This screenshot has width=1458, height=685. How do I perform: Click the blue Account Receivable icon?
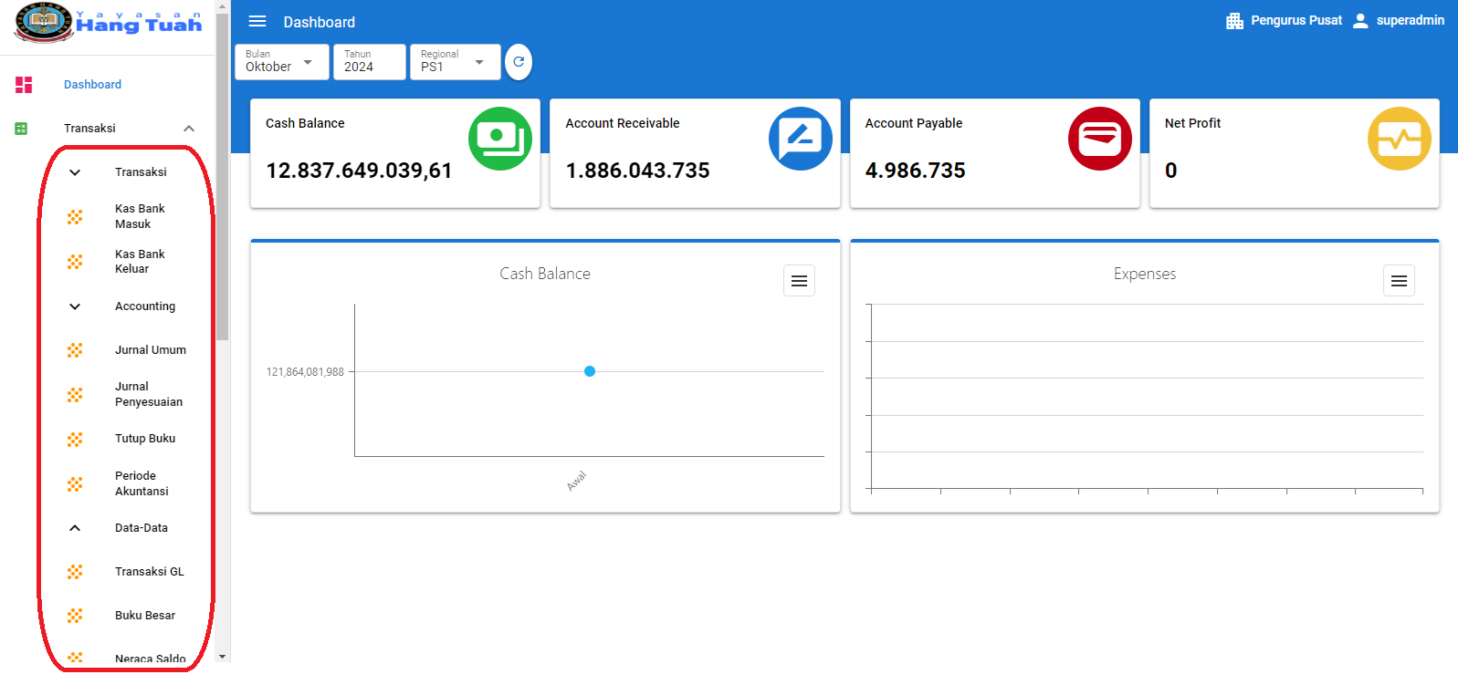[x=800, y=139]
